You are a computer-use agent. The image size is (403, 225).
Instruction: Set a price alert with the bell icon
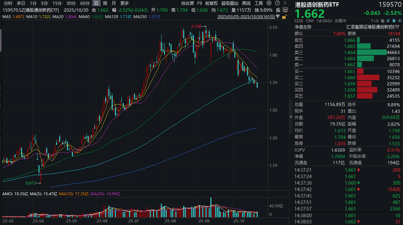click(x=394, y=20)
